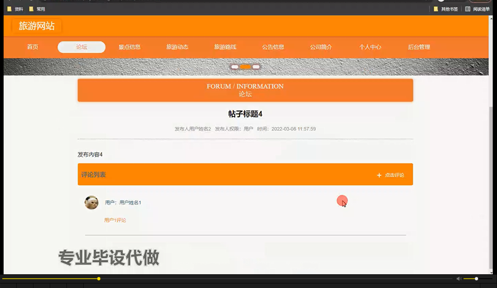
Task: Open the 后台管理 menu
Action: 419,47
